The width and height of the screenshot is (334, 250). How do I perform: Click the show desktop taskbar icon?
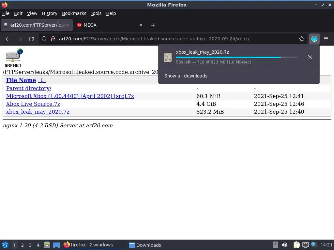[x=56, y=245]
